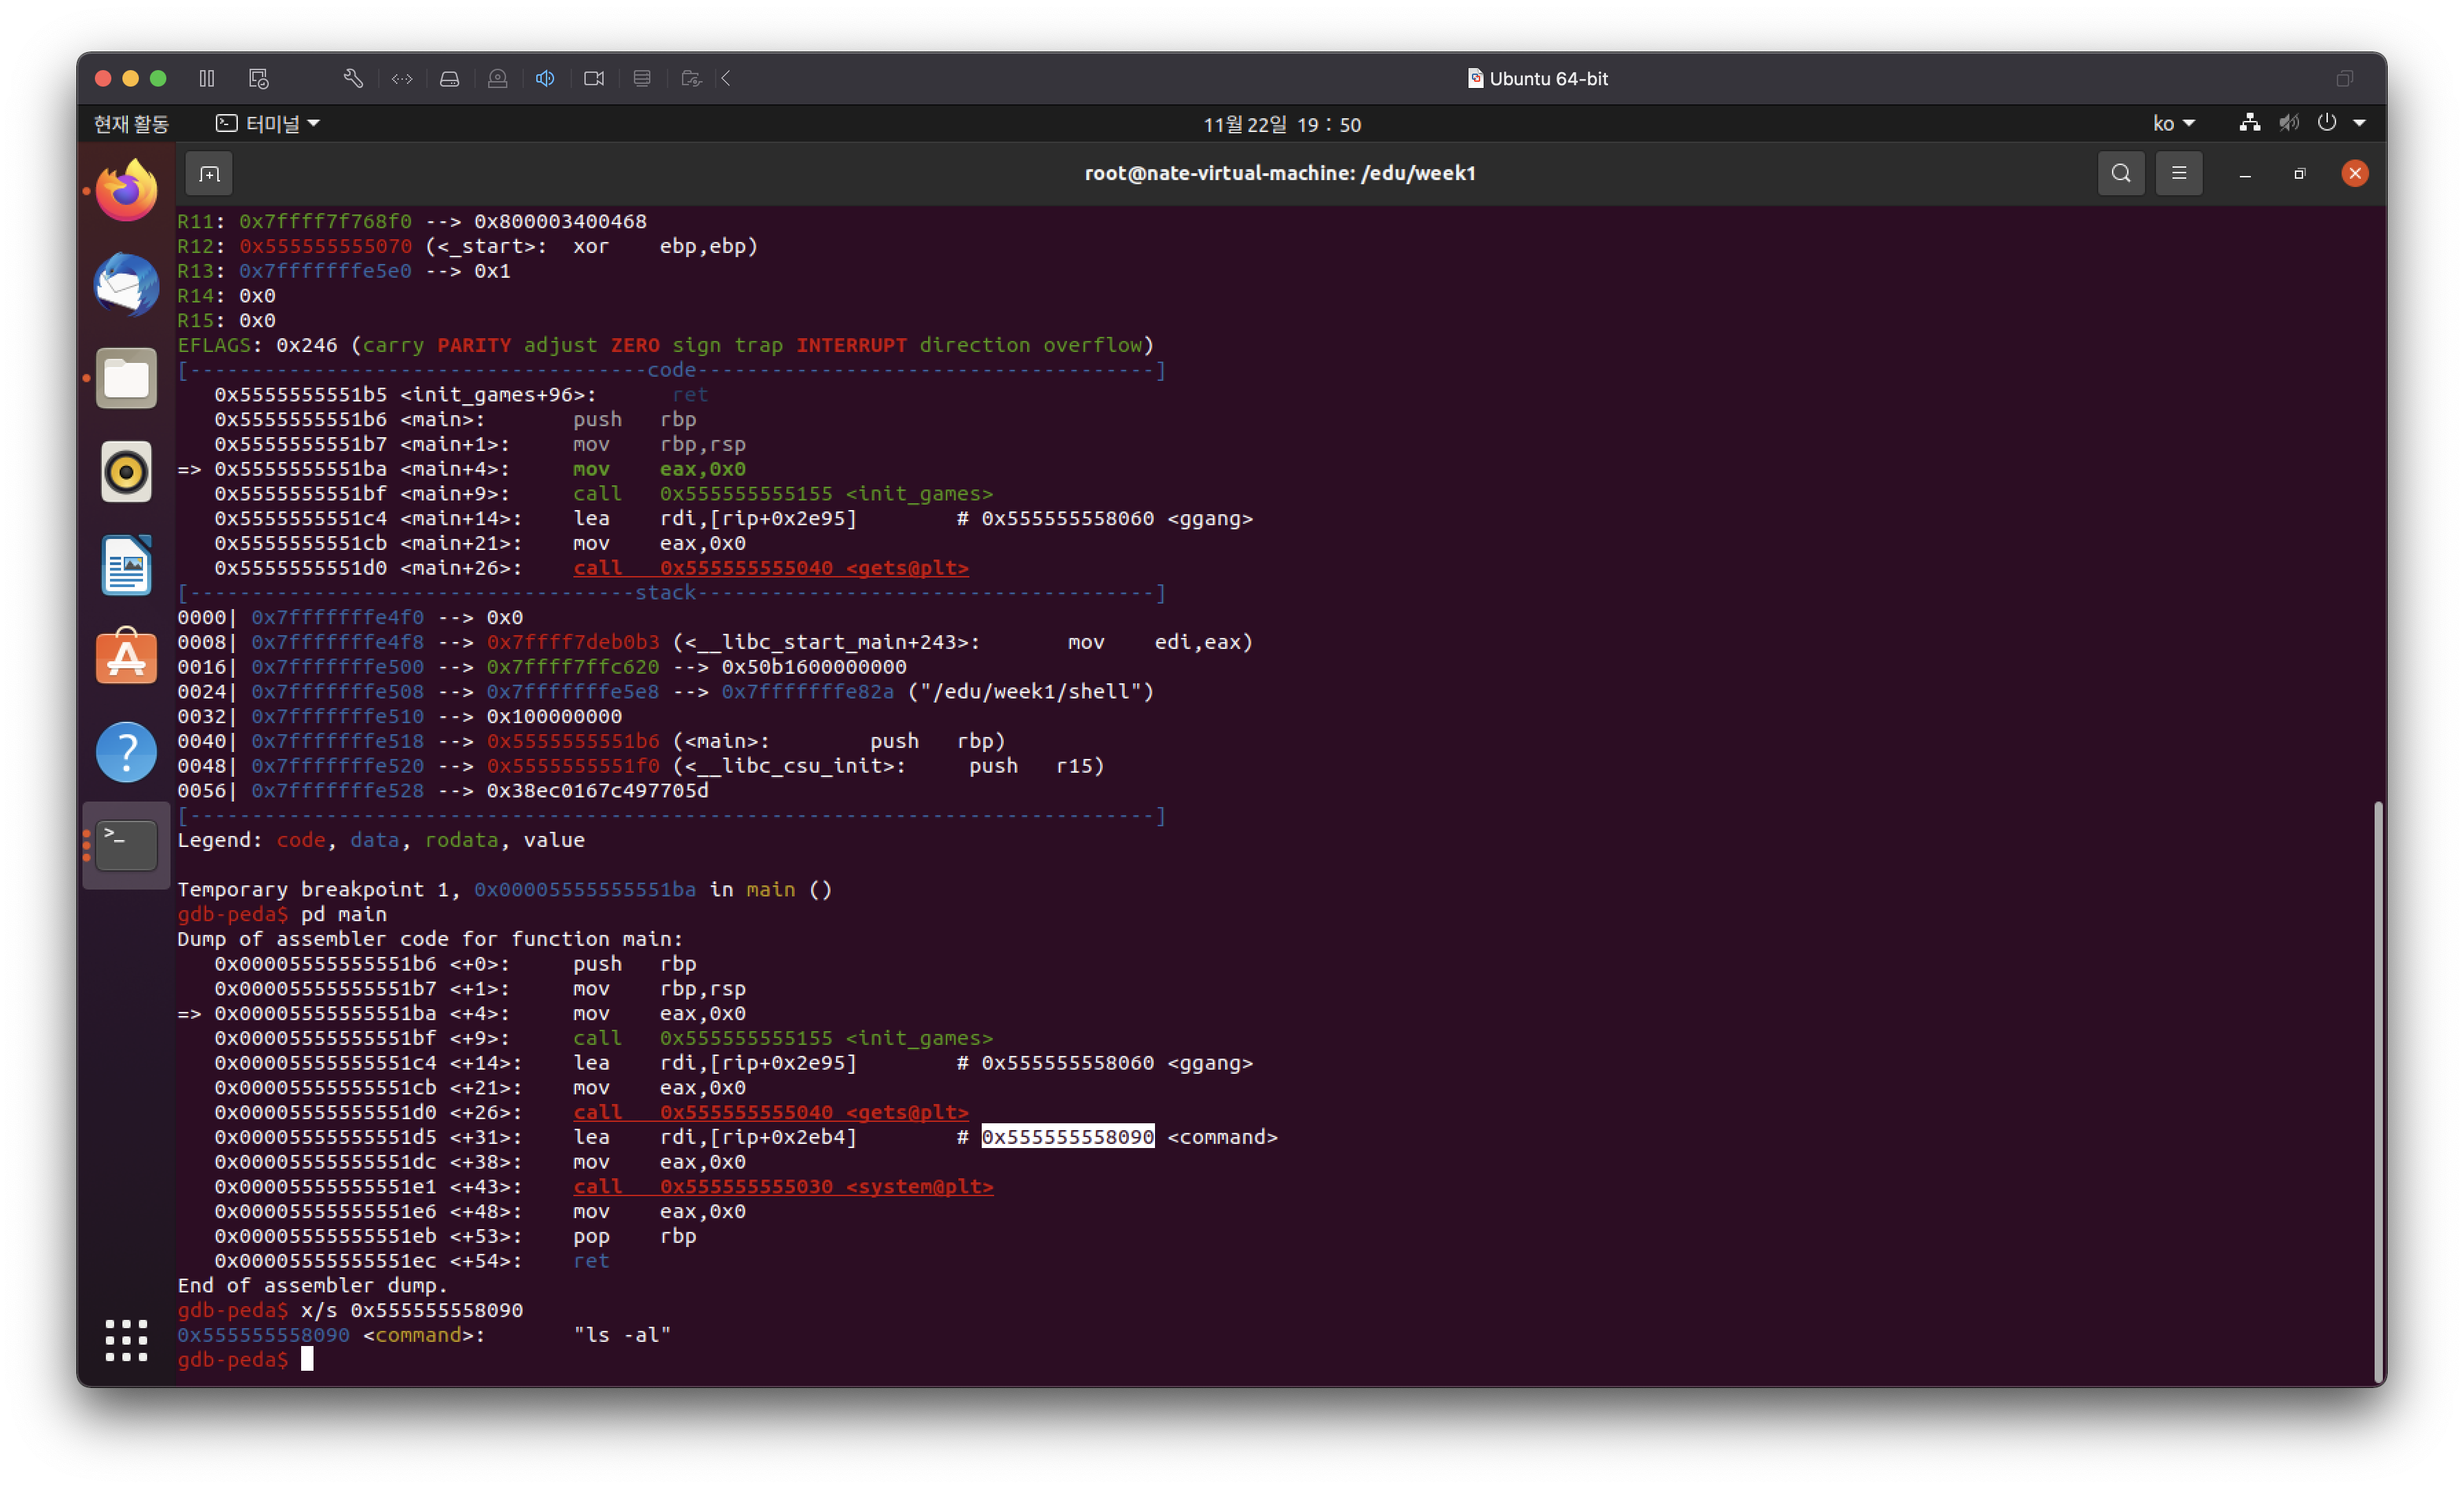This screenshot has height=1489, width=2464.
Task: Open VM snapshots icon
Action: 259,78
